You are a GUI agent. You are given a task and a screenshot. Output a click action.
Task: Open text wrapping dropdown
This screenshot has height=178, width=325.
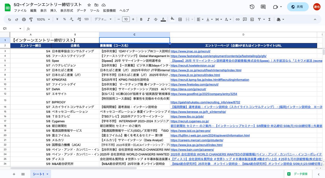[x=219, y=19]
